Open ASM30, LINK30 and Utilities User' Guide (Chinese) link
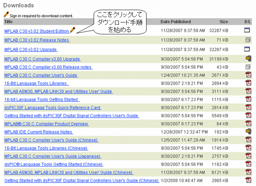The image size is (256, 186). (x=69, y=172)
